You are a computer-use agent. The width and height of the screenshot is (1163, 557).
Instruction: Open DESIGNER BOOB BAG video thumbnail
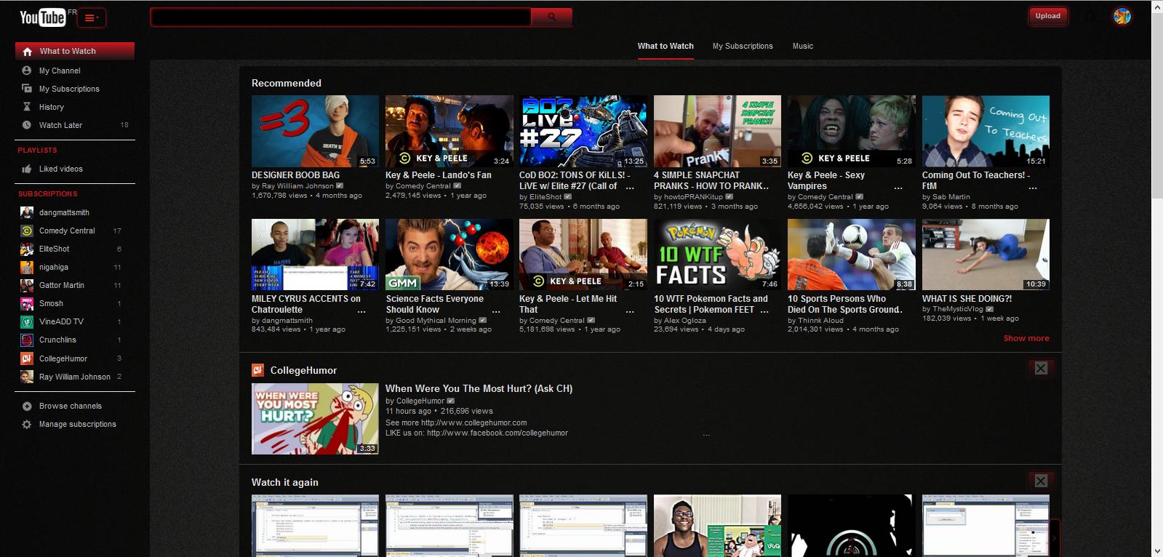[315, 131]
